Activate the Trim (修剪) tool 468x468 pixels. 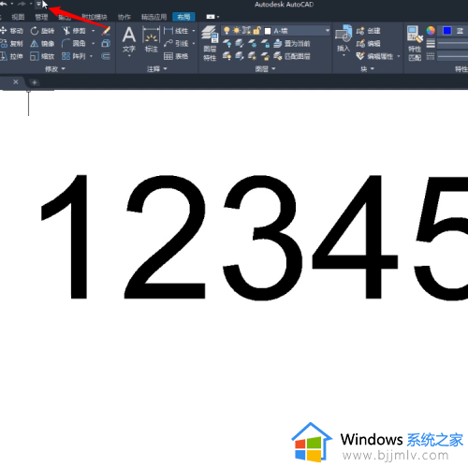[74, 31]
